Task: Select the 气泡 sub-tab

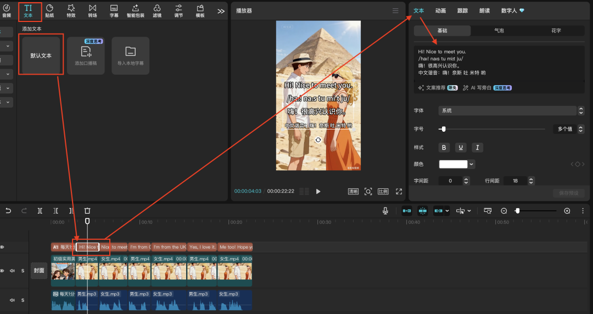Action: pos(499,31)
